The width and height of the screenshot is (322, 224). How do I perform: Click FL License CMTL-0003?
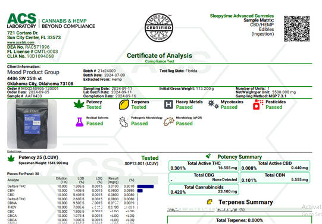(46, 52)
